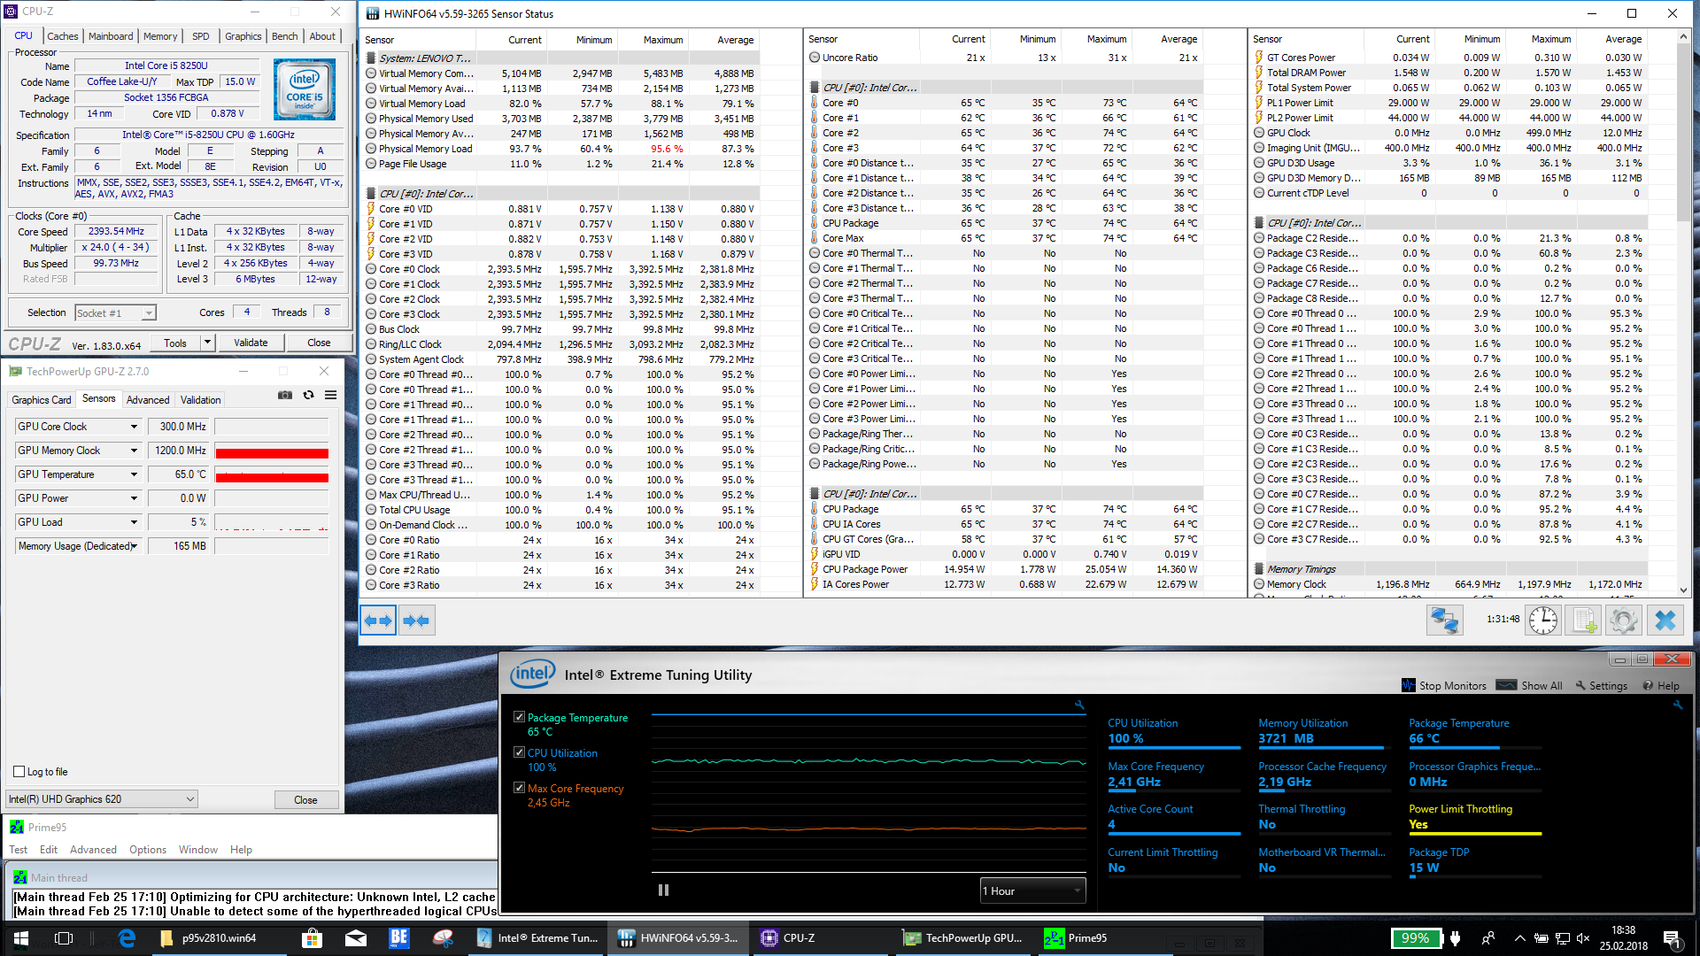
Task: Open HWiNFO sensor settings gear icon
Action: pyautogui.click(x=1624, y=620)
